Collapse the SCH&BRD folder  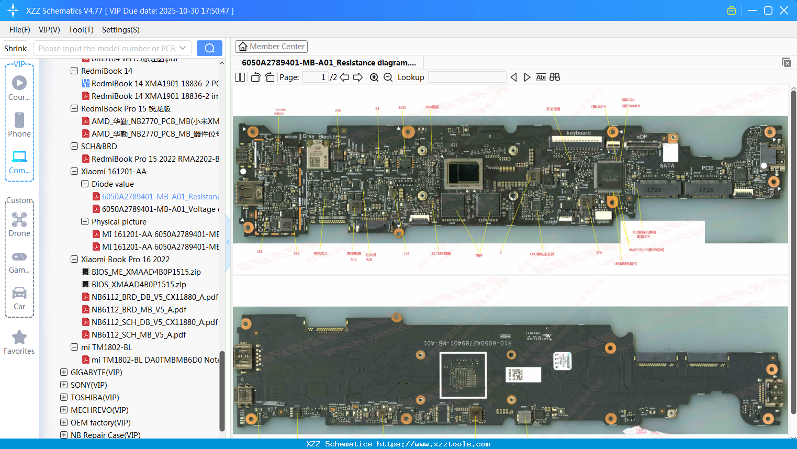point(74,146)
